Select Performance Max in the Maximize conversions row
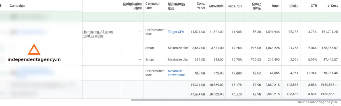This screenshot has width=341, height=106. click(155, 73)
